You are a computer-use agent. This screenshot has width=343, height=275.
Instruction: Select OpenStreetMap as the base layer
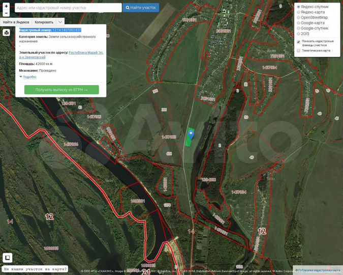click(x=298, y=17)
